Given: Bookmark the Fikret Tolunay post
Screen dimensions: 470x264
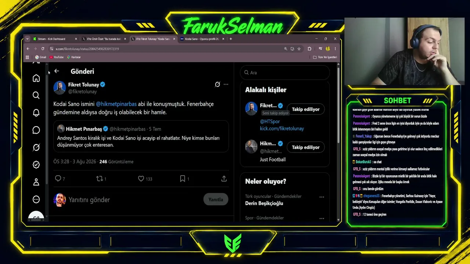Looking at the screenshot, I should click(182, 179).
